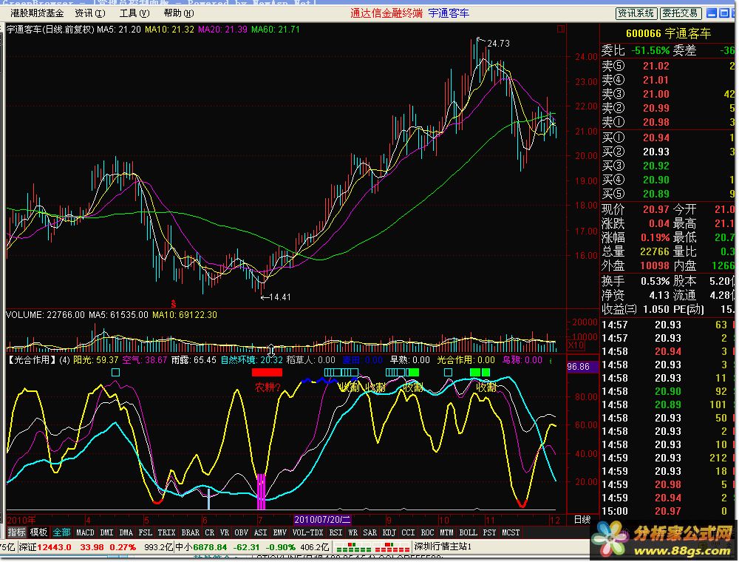Click the 600066 宇通客车 stock title
739x562 pixels.
pos(668,33)
